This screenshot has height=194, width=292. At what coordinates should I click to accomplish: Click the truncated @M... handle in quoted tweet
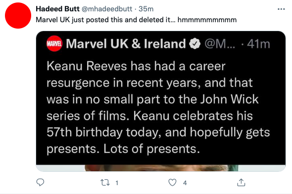pyautogui.click(x=220, y=44)
